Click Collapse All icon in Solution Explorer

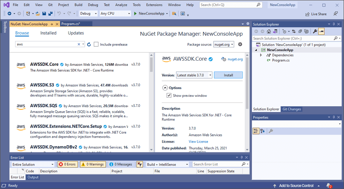pyautogui.click(x=300, y=31)
